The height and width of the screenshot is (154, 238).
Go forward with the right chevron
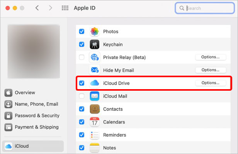click(x=50, y=8)
